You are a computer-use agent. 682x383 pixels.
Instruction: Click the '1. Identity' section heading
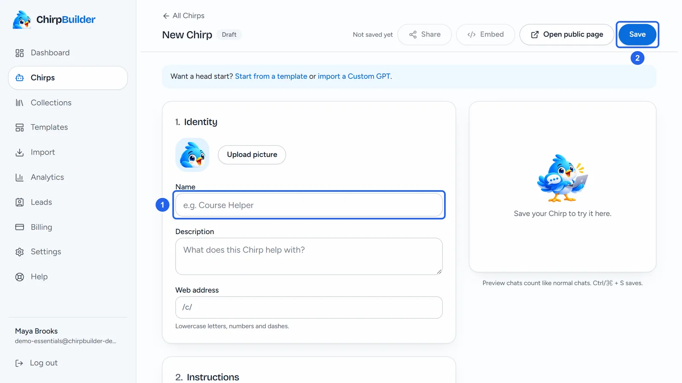tap(196, 122)
